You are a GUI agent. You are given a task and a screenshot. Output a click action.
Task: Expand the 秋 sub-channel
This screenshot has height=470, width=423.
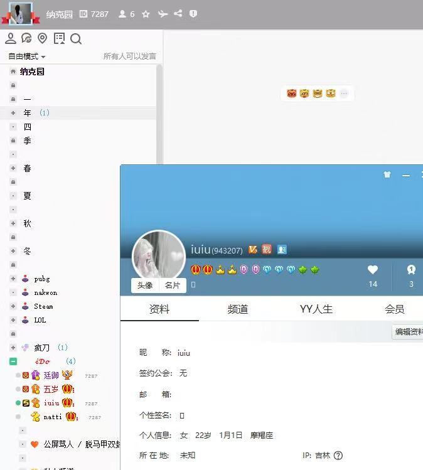point(13,223)
